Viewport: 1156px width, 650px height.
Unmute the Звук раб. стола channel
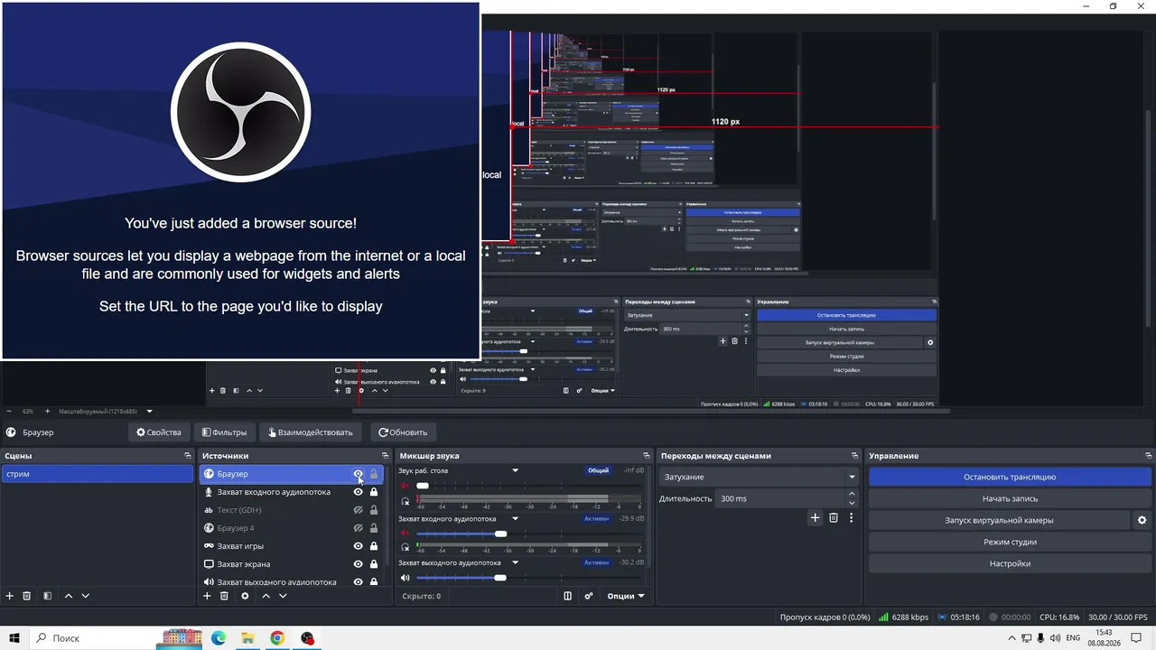406,486
